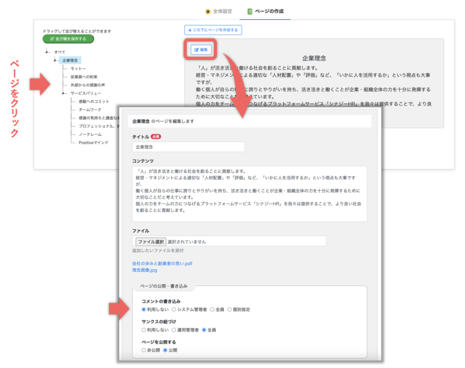Viewport: 465px width, 368px height.
Task: Select システム管理者 for comment writing
Action: [174, 309]
